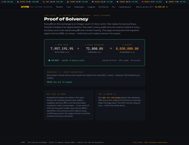Viewport: 189px width, 145px height.
Task: Click the 'HYPE · The Culture Exchange' footer line
Action: click(x=62, y=142)
